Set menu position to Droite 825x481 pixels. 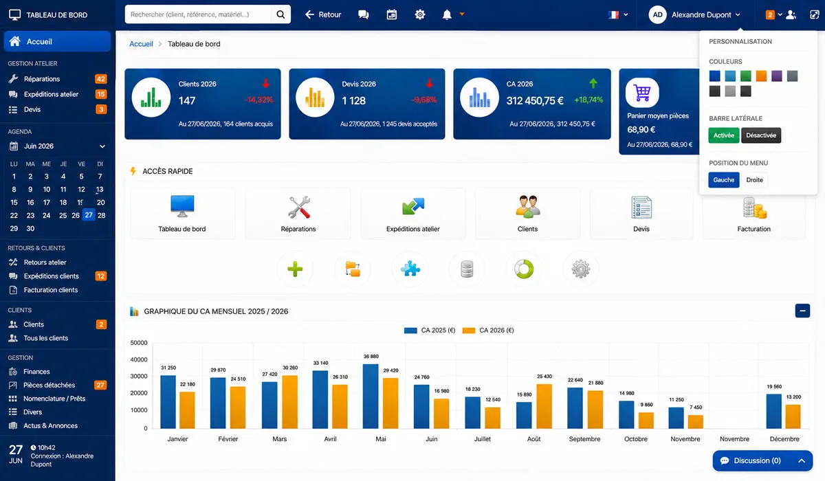[x=754, y=180]
